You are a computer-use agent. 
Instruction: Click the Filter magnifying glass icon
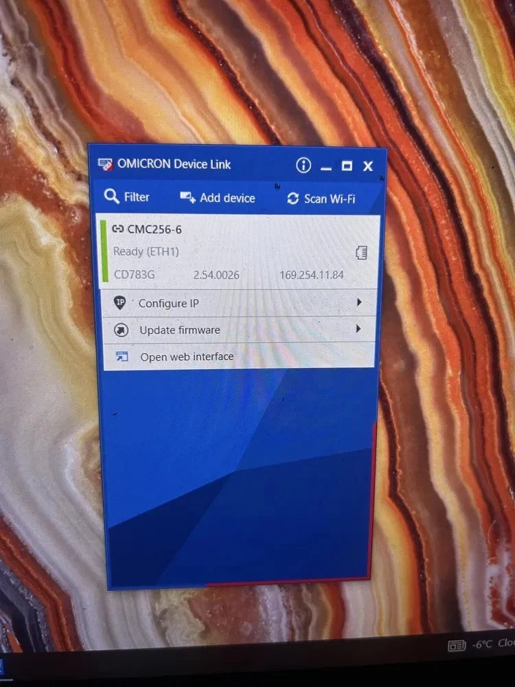pos(112,197)
